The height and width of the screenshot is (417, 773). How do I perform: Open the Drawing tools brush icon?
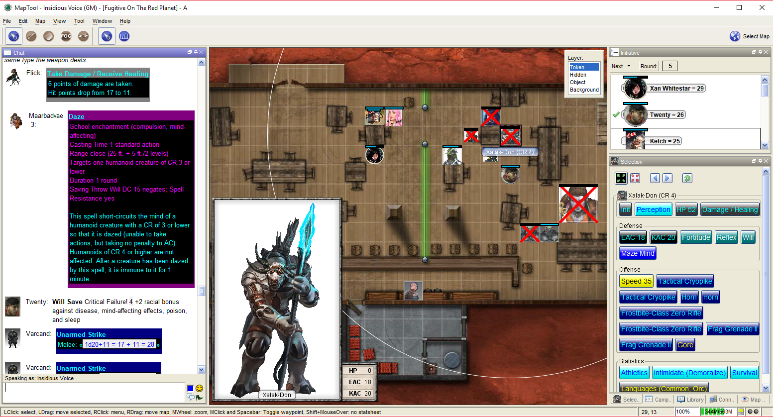point(31,36)
